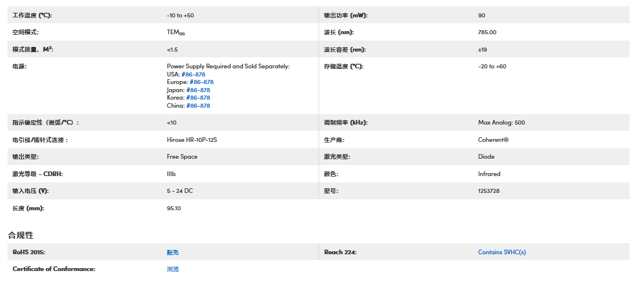
Task: Open the Europe power supply #86-878 link
Action: coord(201,82)
